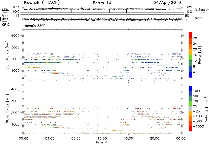Screen dimensions: 209x144
Task: Click the '04:00' time axis label
Action: click(50, 139)
